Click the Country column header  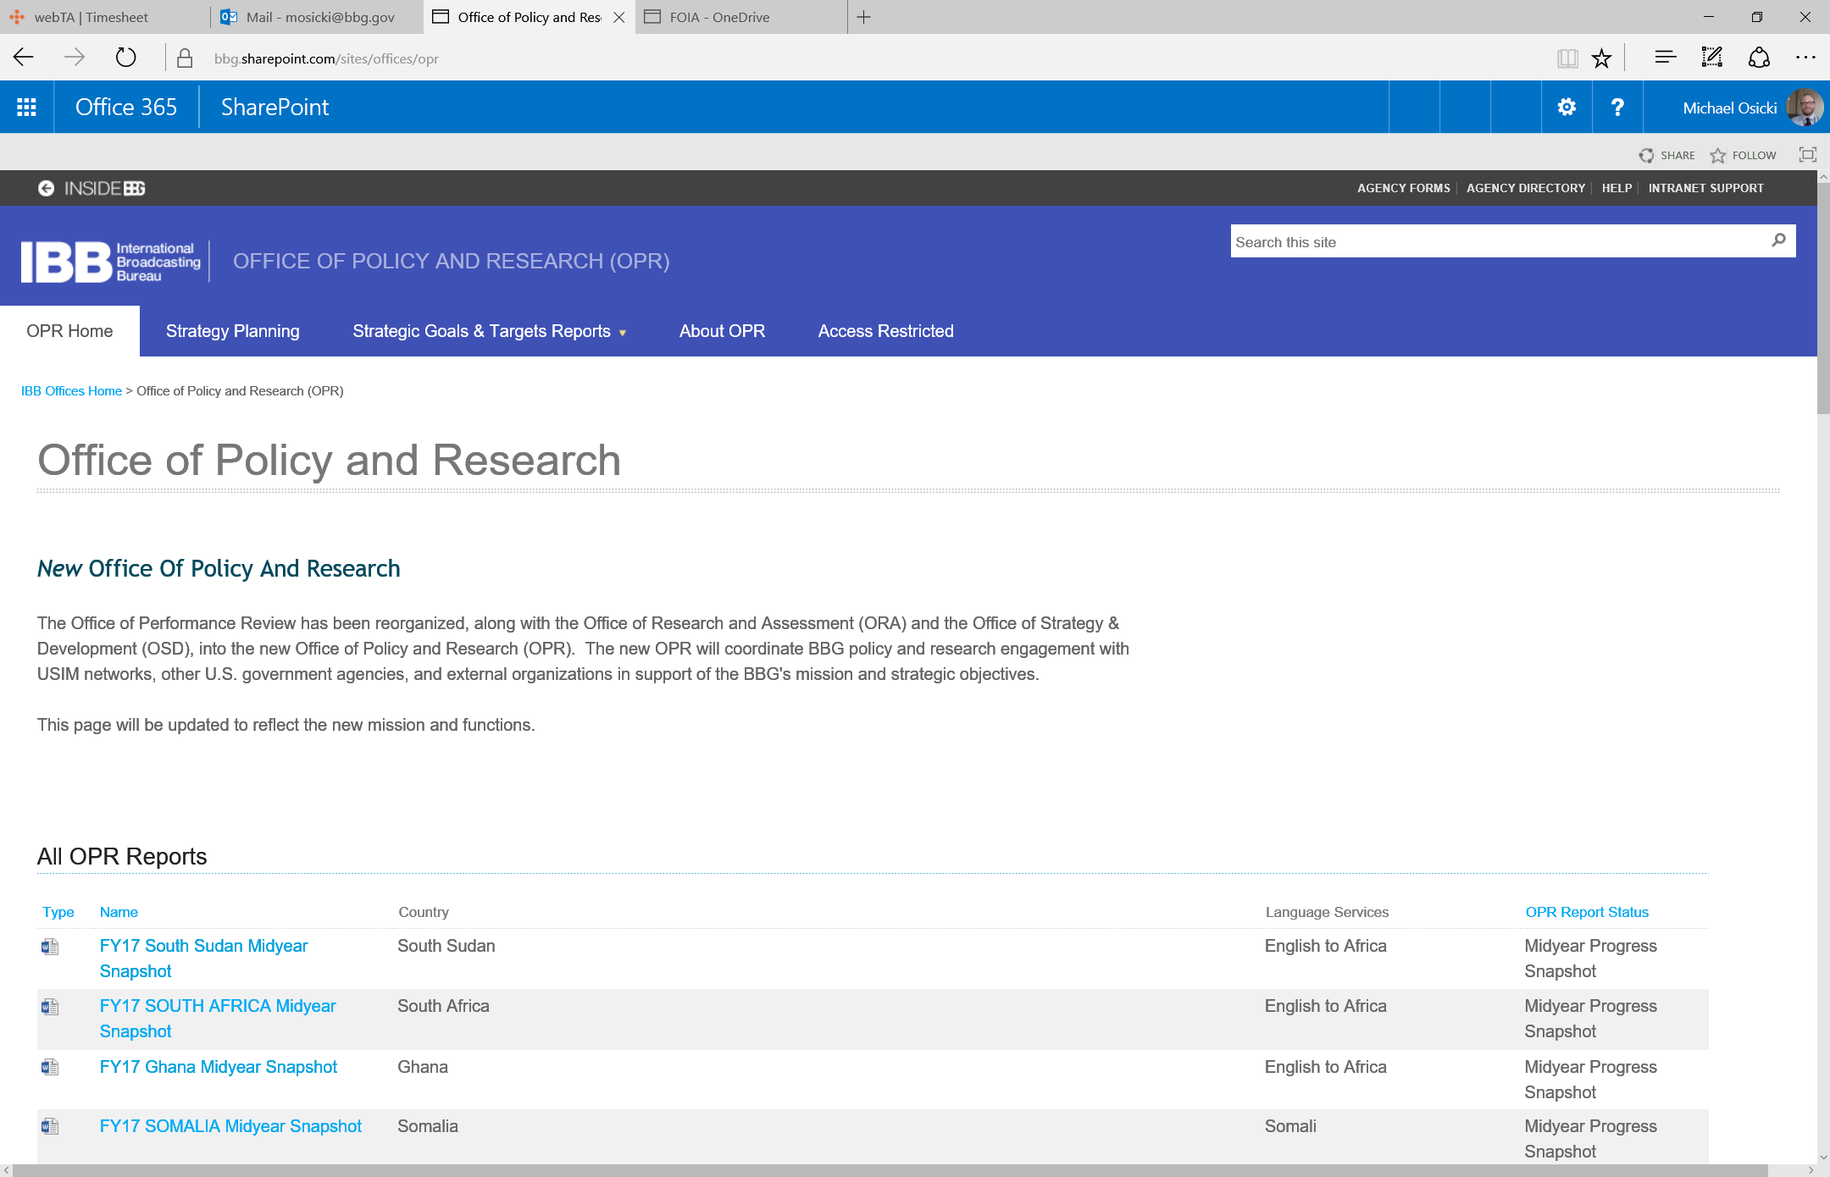tap(423, 912)
